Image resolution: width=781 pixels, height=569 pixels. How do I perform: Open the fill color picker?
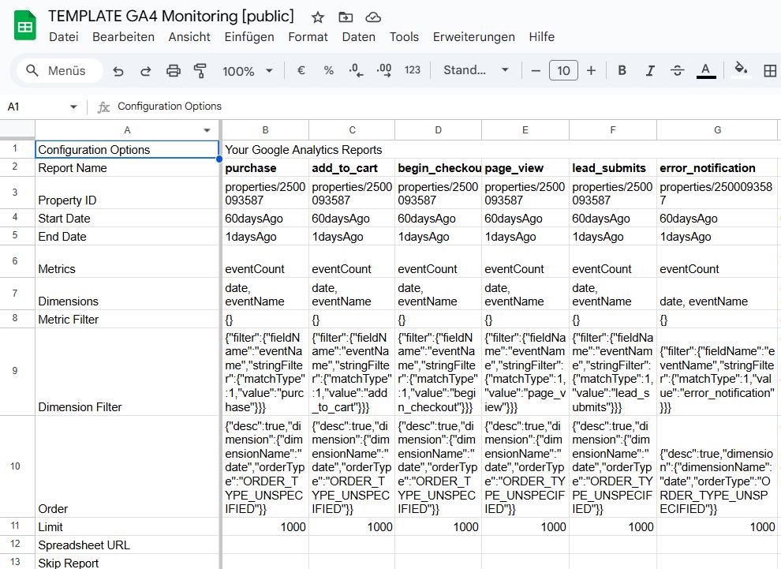[740, 70]
